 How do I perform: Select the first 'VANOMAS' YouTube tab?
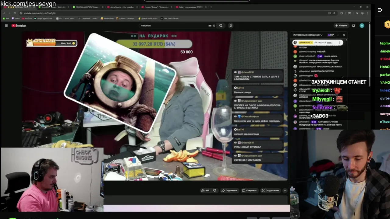click(x=19, y=7)
